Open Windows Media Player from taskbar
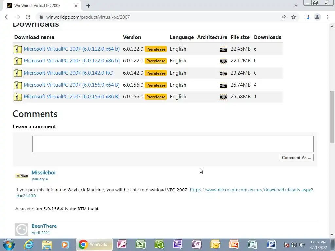335x251 pixels. 65,244
